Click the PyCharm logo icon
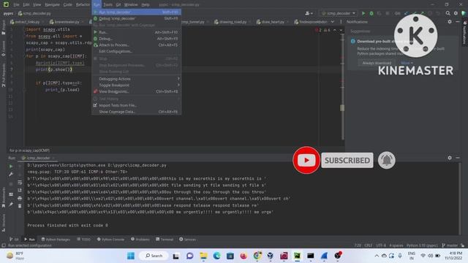468x263 pixels. point(6,4)
